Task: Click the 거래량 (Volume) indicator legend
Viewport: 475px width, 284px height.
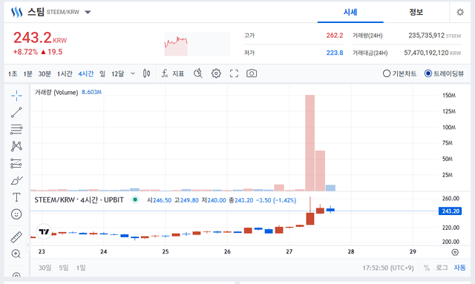Action: (x=56, y=92)
